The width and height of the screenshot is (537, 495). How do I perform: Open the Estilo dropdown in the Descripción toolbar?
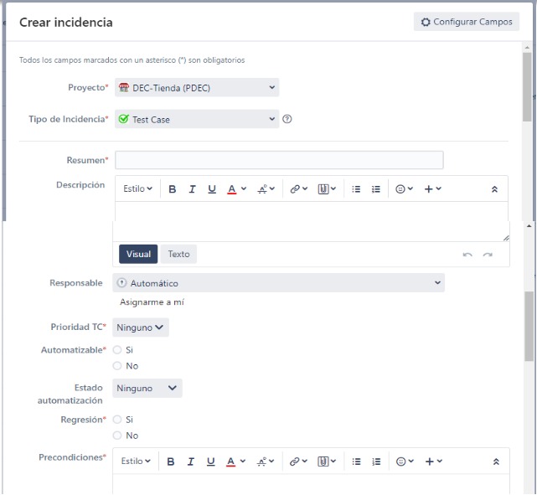coord(137,189)
